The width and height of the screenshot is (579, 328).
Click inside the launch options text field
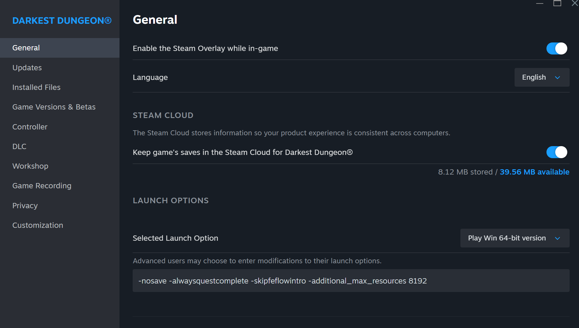[x=351, y=281]
